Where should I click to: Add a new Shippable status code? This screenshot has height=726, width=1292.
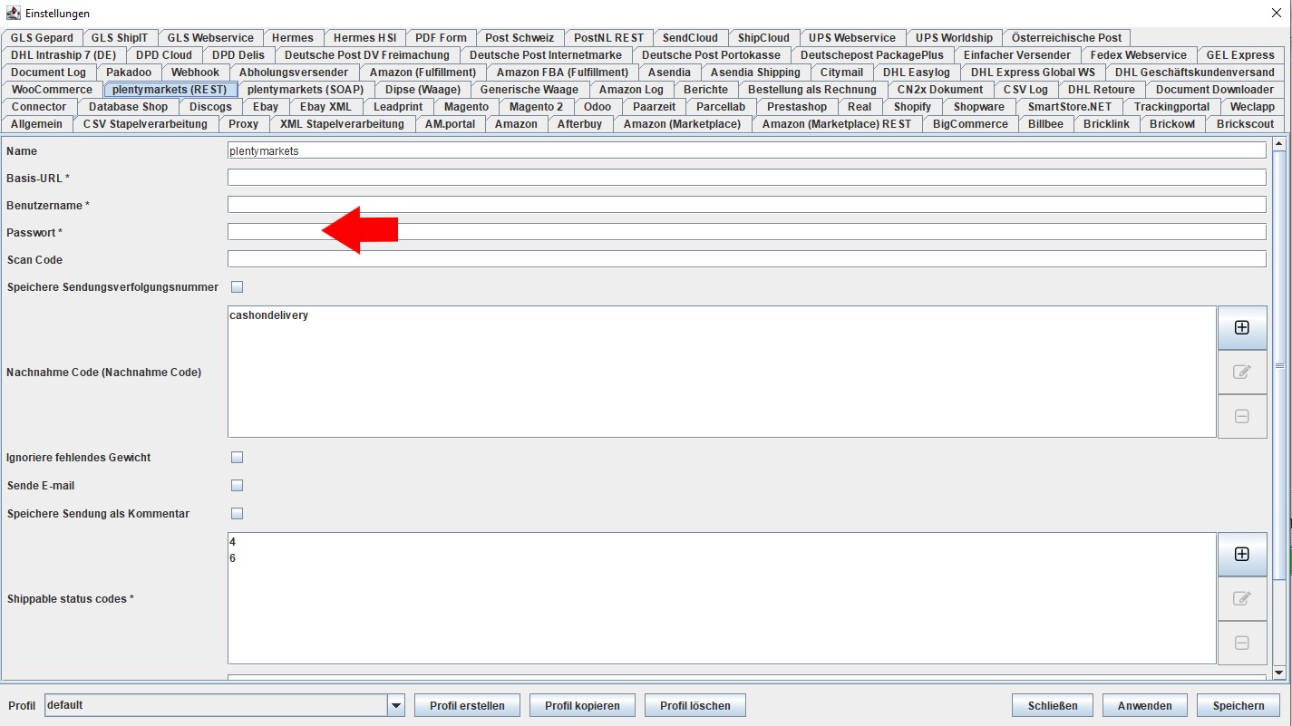point(1241,555)
